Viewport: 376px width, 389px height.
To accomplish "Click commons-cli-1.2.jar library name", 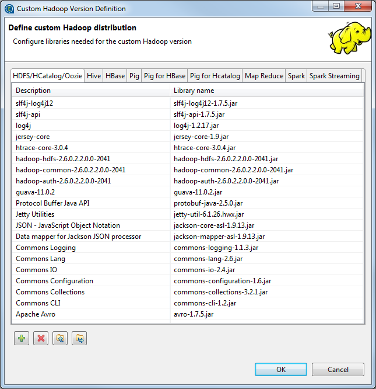I will (205, 303).
